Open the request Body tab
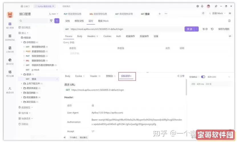The width and height of the screenshot is (237, 143). 80,36
